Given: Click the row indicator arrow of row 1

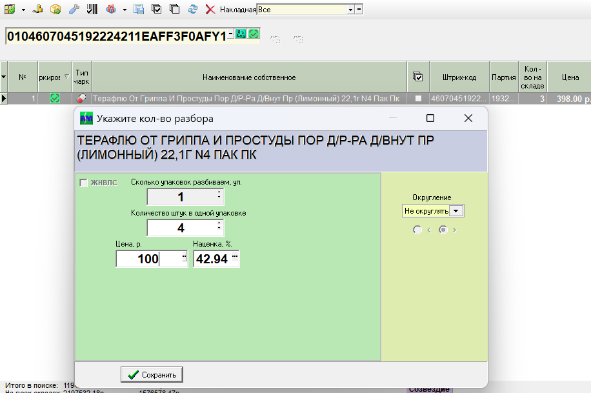Looking at the screenshot, I should click(x=4, y=99).
